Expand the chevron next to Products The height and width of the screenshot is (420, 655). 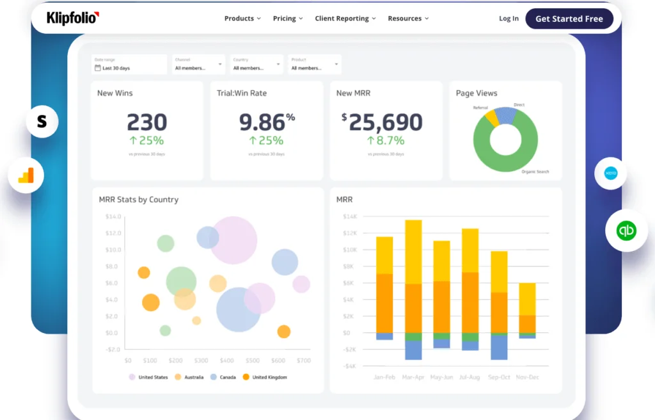click(258, 19)
